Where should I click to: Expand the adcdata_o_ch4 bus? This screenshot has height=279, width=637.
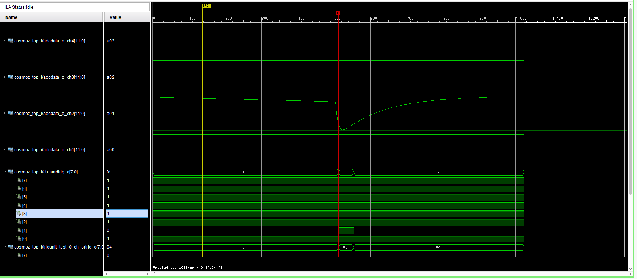tap(4, 41)
